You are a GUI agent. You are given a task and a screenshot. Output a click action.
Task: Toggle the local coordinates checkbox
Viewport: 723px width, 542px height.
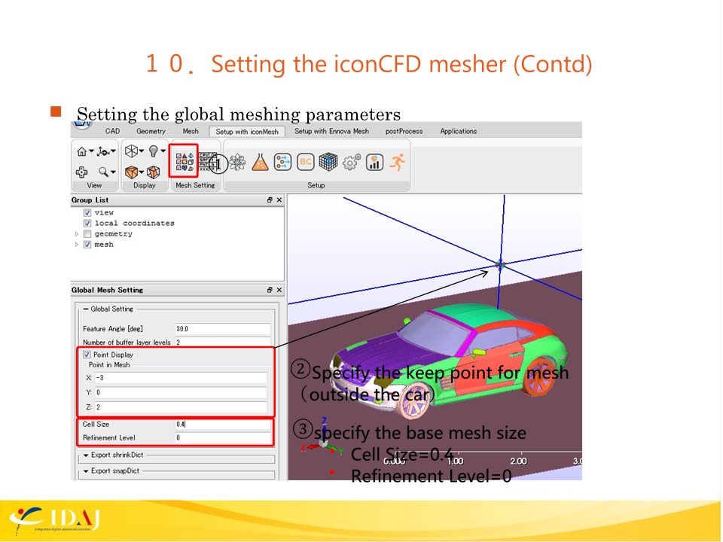click(x=87, y=224)
